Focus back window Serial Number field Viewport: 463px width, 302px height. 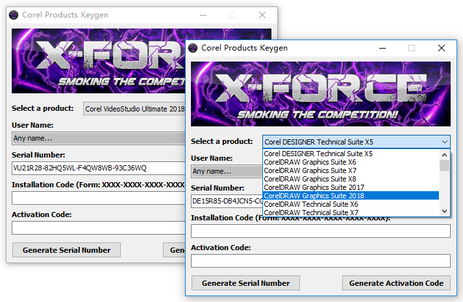coord(99,168)
